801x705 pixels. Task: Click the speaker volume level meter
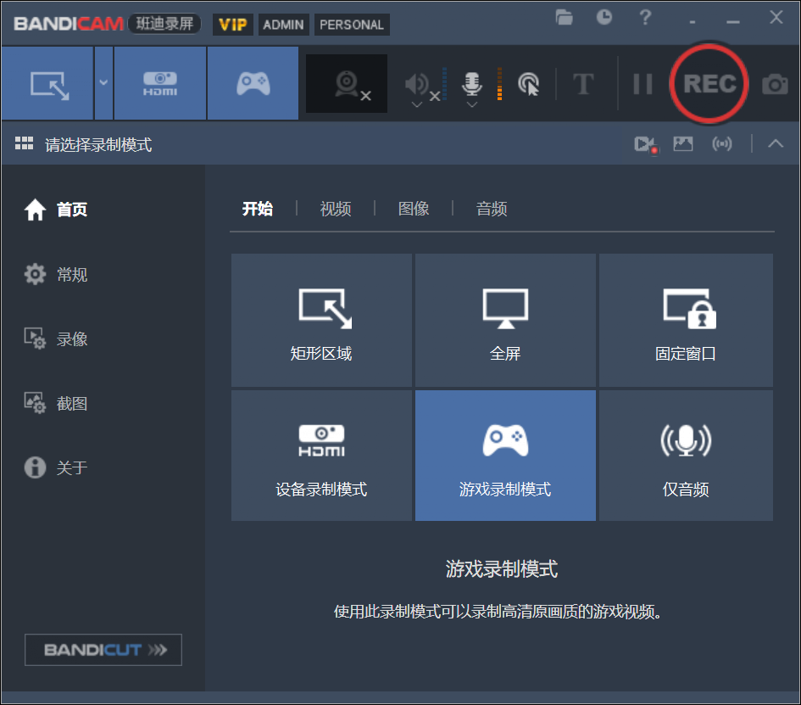[x=444, y=83]
